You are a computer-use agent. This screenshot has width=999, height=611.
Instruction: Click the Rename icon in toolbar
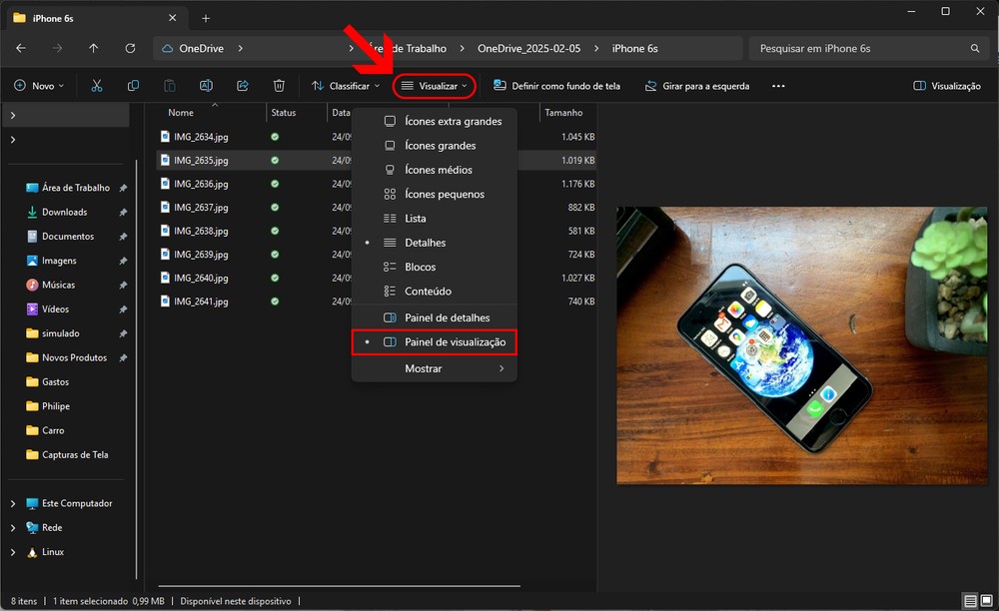pos(206,86)
